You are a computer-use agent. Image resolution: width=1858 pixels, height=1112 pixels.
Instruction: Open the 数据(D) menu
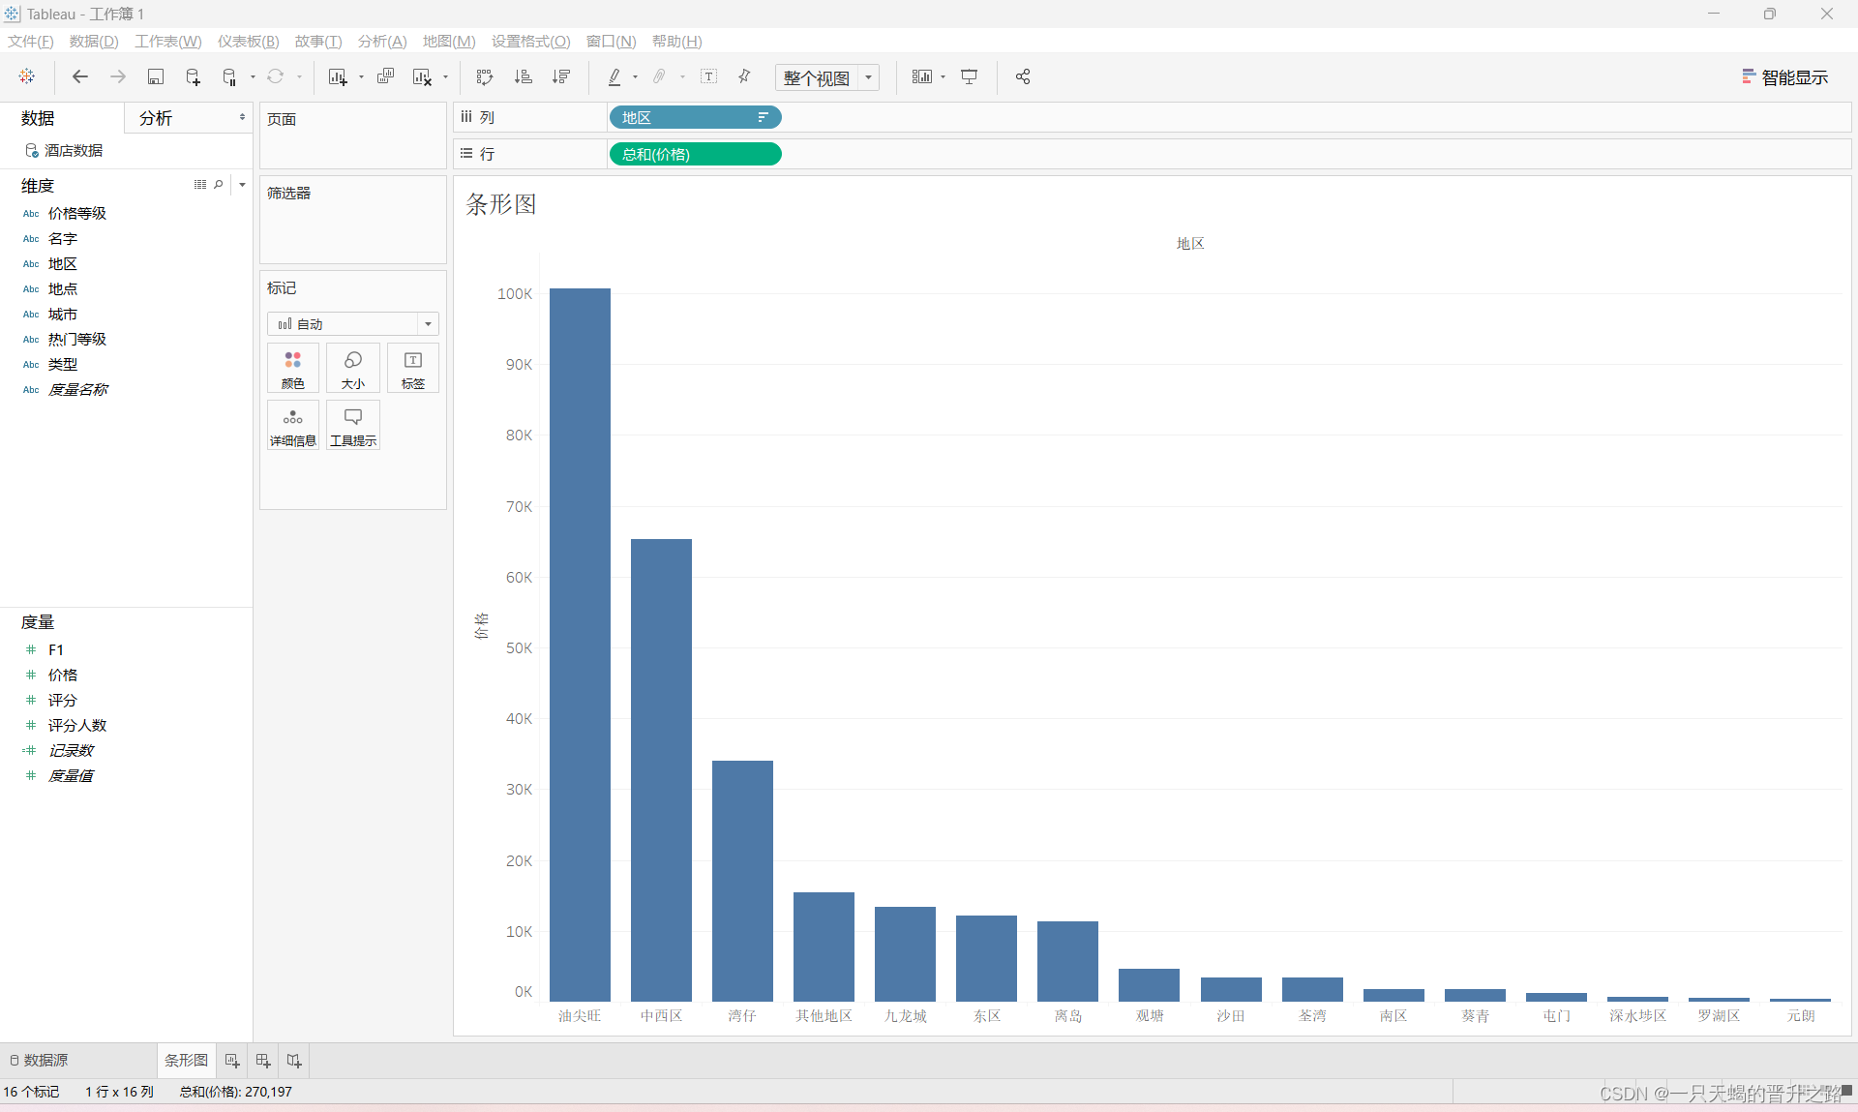coord(94,41)
